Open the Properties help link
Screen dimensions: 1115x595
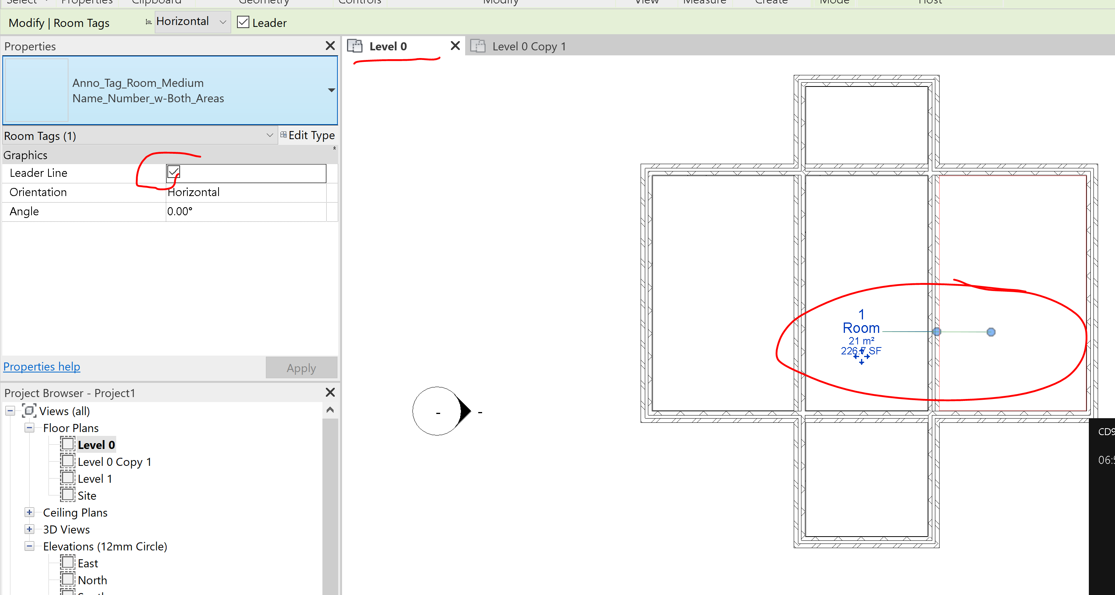[41, 366]
